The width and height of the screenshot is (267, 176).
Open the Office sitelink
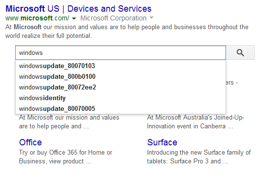point(30,142)
